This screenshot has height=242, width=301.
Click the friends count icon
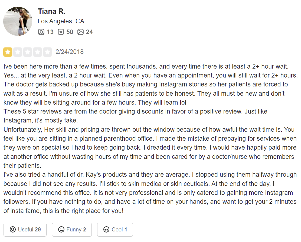41,32
